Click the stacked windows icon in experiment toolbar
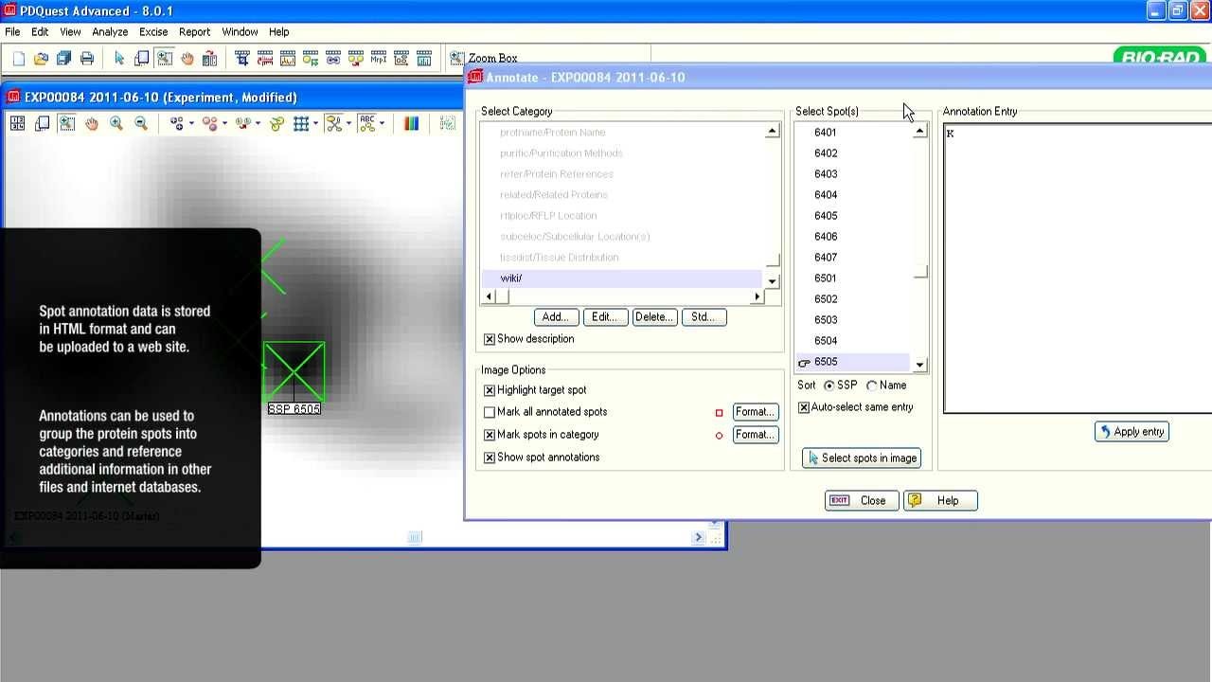This screenshot has height=682, width=1212. pyautogui.click(x=42, y=123)
